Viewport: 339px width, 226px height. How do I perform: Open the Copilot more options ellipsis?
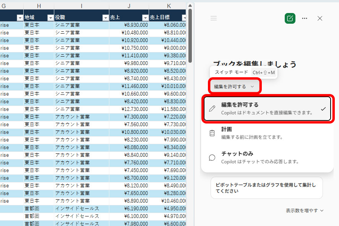tap(304, 18)
